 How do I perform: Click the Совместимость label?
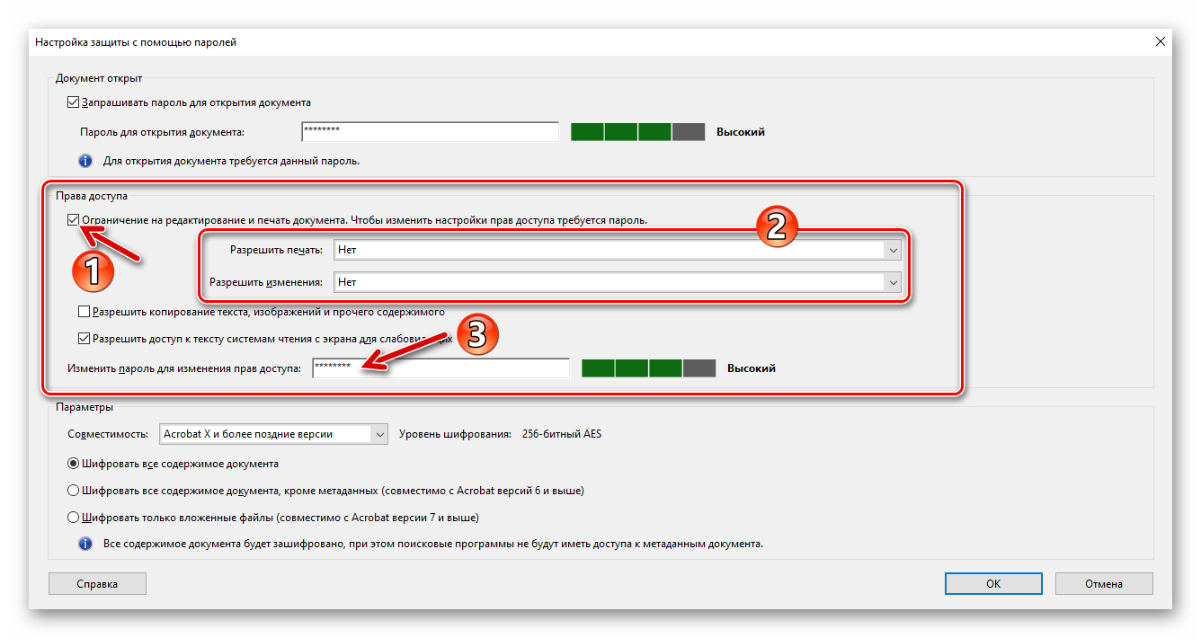coord(108,434)
